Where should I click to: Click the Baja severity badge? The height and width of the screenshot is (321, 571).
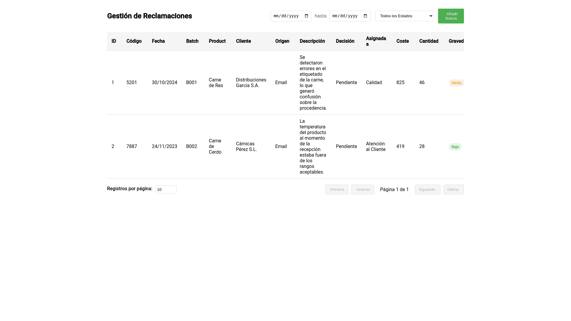point(455,147)
